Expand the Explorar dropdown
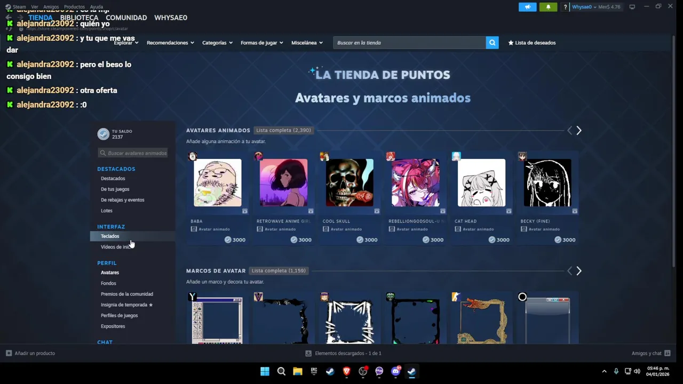Viewport: 683px width, 384px height. click(126, 43)
